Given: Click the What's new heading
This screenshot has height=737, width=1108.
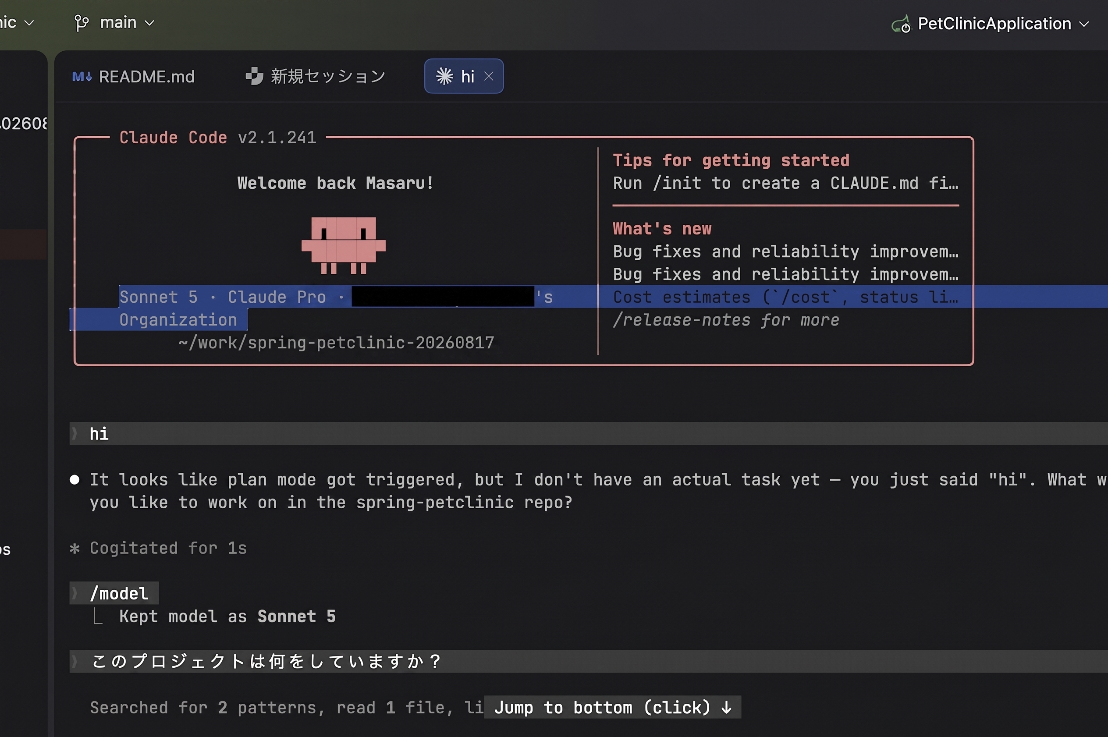Looking at the screenshot, I should (x=662, y=228).
